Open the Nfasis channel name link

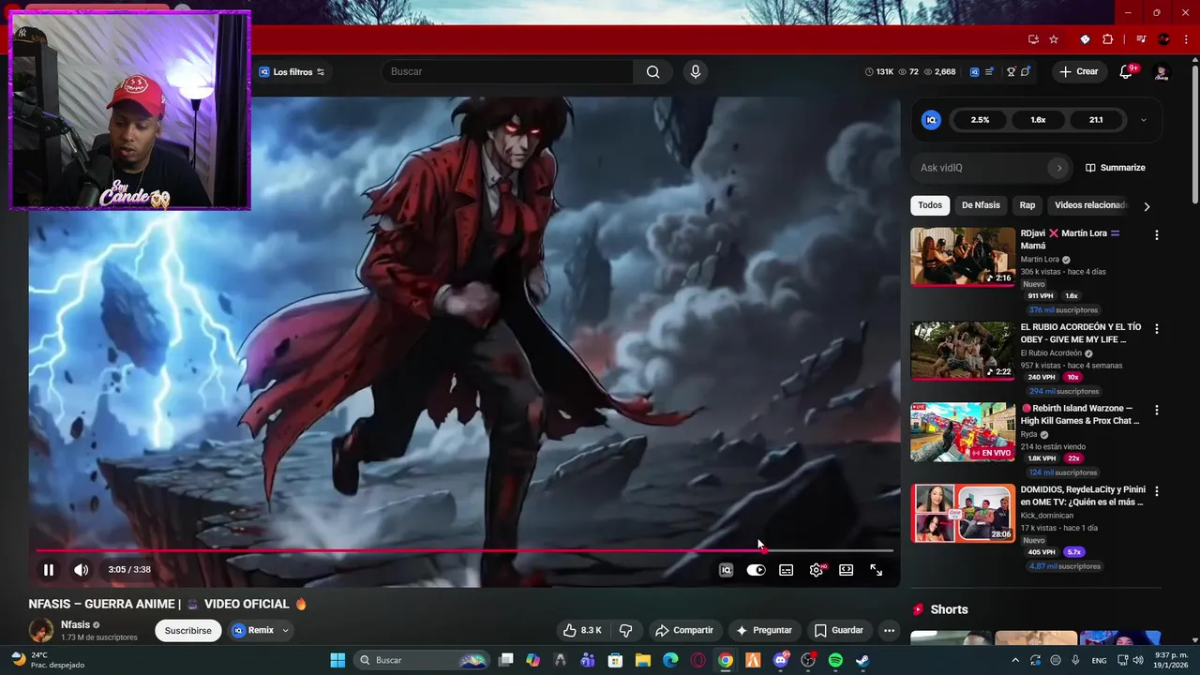tap(76, 624)
